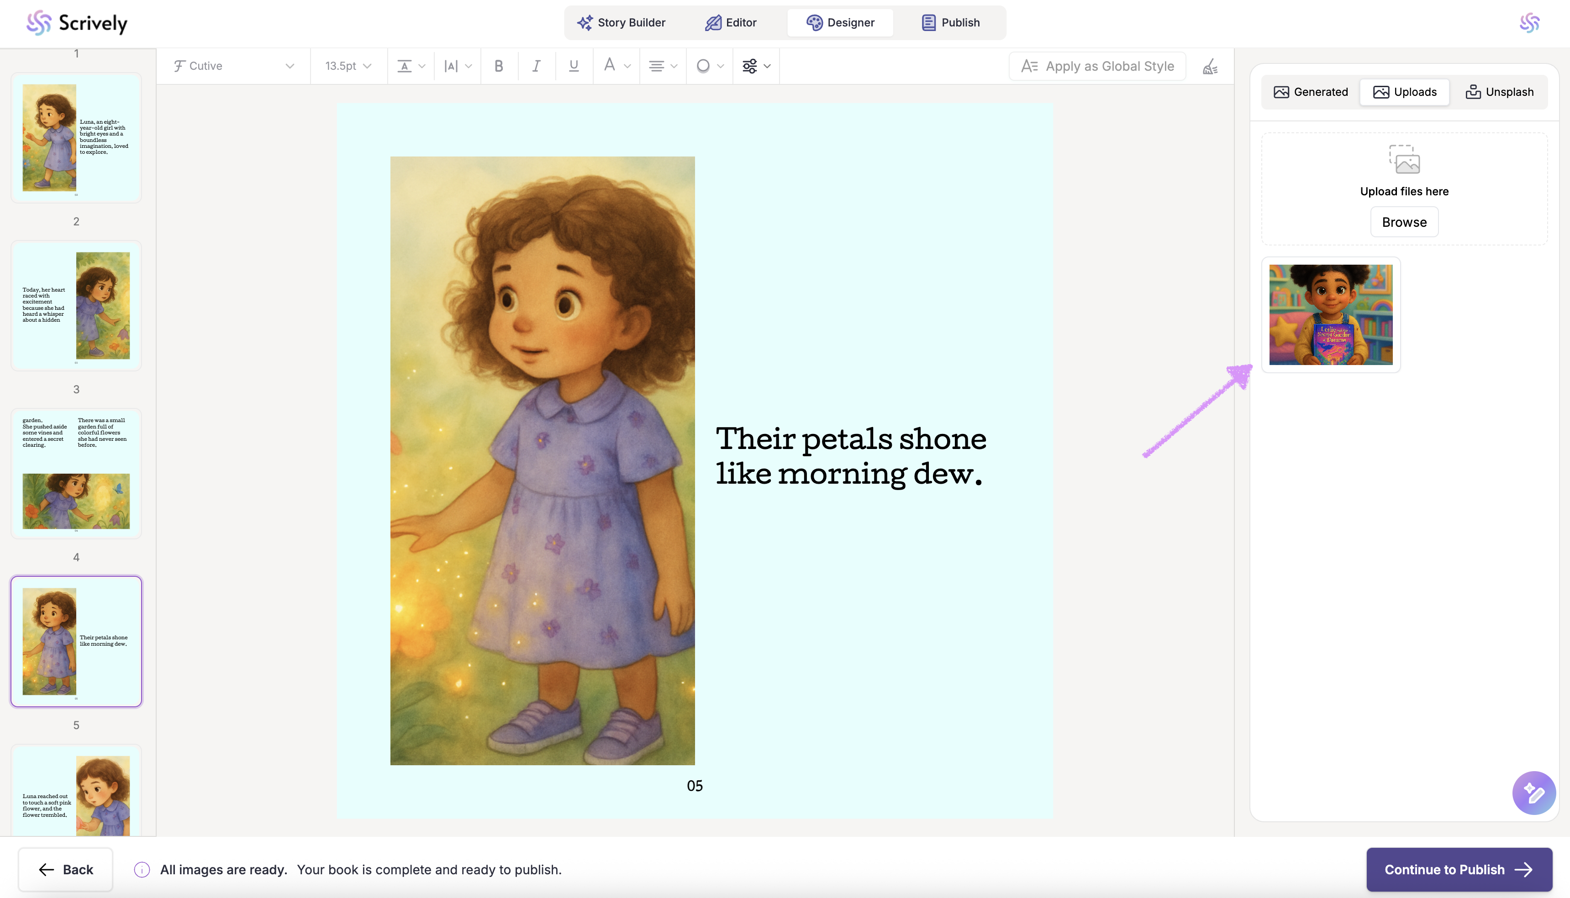The image size is (1570, 898).
Task: Open the Cutive font family dropdown
Action: click(x=233, y=66)
